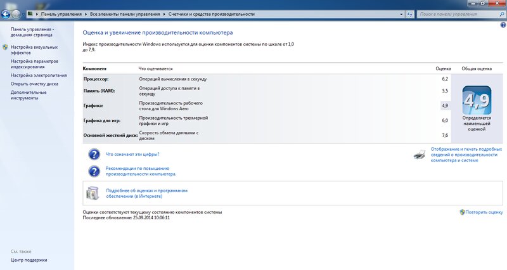This screenshot has width=507, height=270.
Task: Click the control panel icon in address bar
Action: [x=30, y=14]
